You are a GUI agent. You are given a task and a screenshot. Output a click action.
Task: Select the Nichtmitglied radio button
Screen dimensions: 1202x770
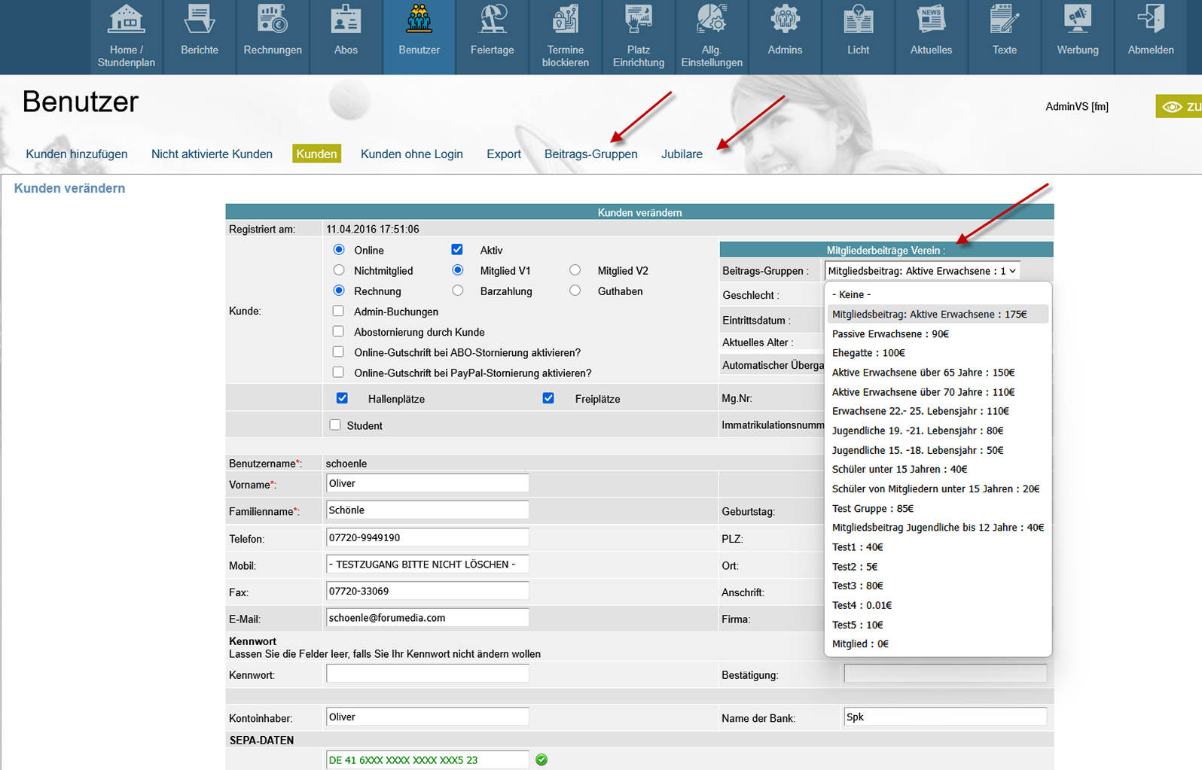tap(339, 270)
